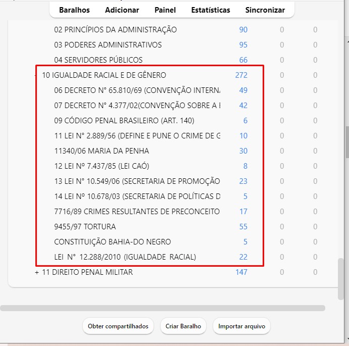The image size is (349, 346).
Task: Click new-card count 30 for MARIA DA PENHA
Action: tap(243, 151)
